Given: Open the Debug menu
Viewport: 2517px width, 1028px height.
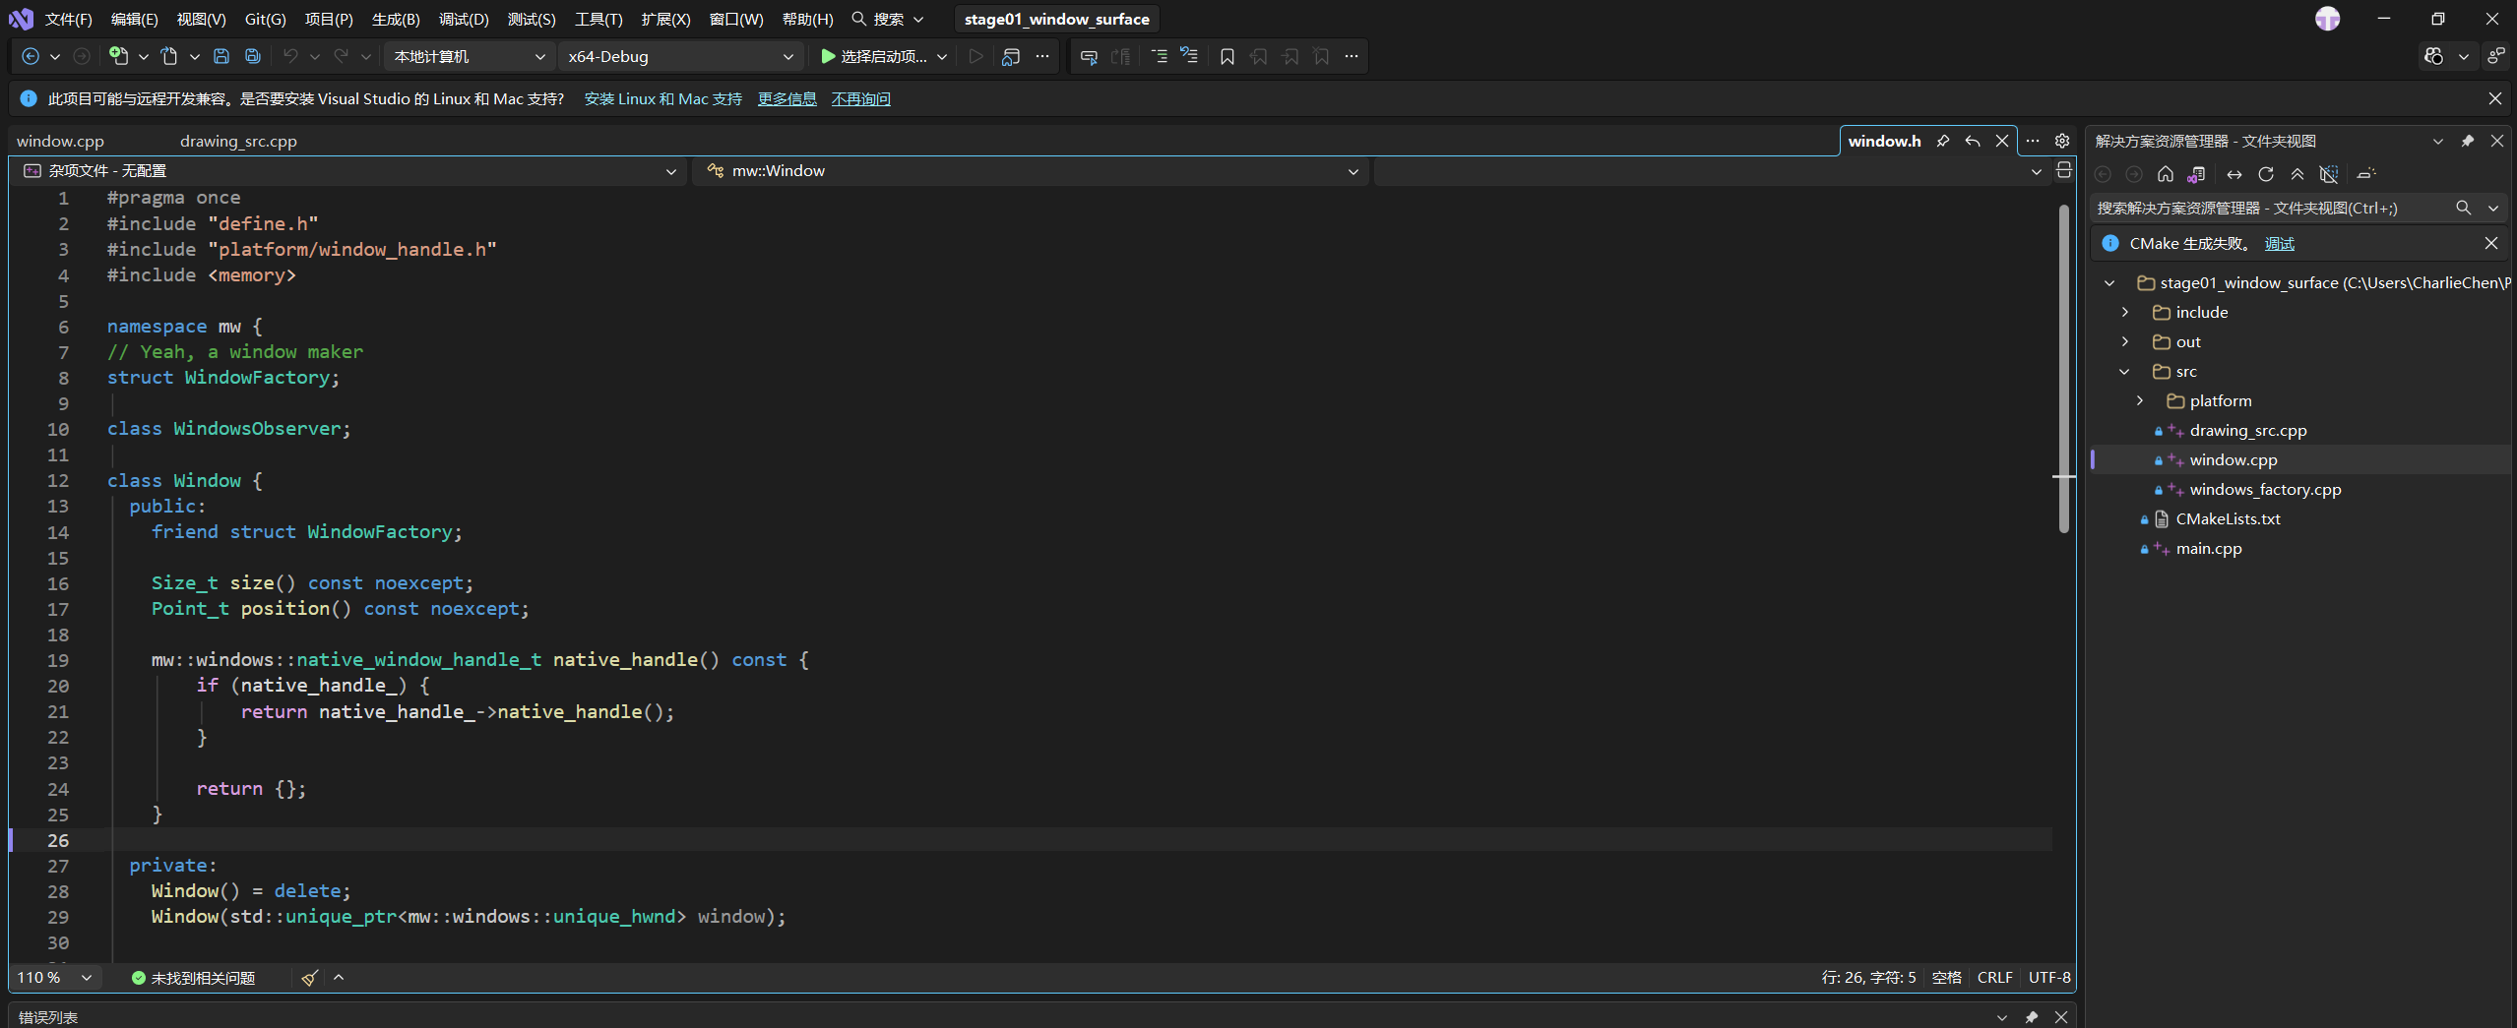Looking at the screenshot, I should point(464,19).
